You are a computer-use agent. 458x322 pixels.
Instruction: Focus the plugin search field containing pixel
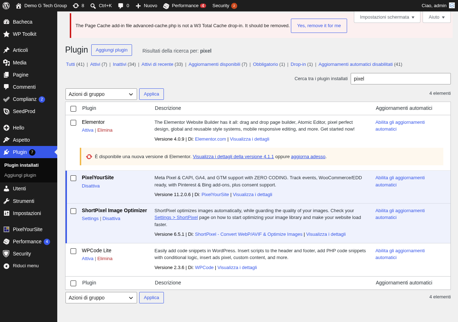pyautogui.click(x=401, y=79)
